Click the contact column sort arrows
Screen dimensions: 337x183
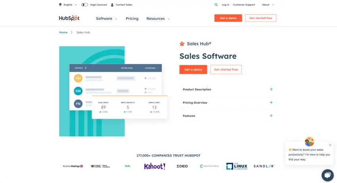click(86, 68)
